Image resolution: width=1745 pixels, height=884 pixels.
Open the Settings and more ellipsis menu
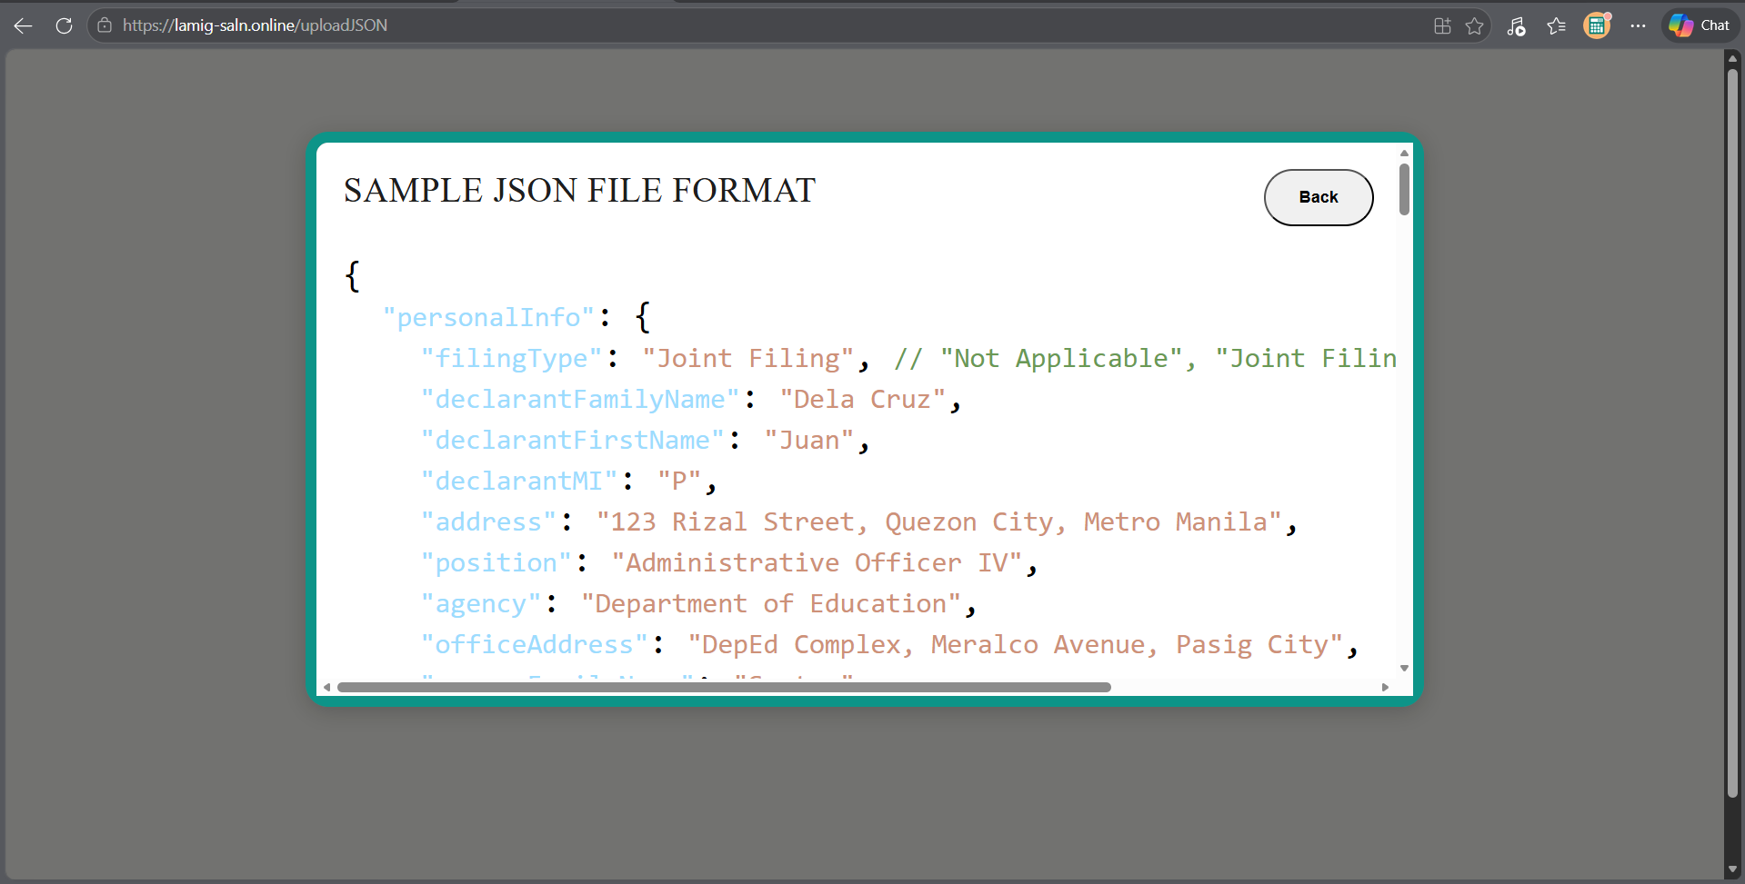(x=1639, y=25)
